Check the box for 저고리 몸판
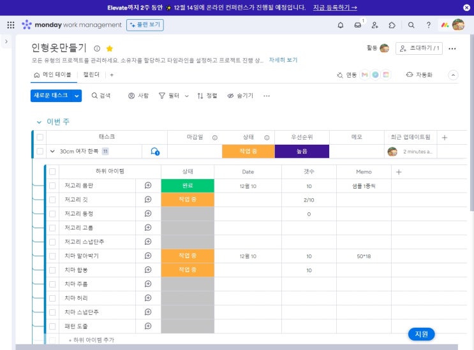 click(x=52, y=186)
